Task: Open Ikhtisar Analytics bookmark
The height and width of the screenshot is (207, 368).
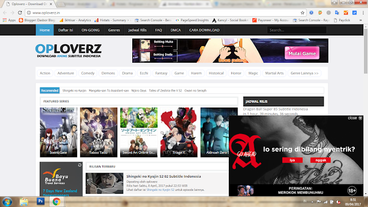Action: tap(75, 20)
